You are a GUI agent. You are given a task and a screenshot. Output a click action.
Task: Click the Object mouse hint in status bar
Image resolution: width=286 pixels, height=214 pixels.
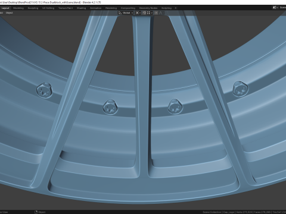click(40, 212)
